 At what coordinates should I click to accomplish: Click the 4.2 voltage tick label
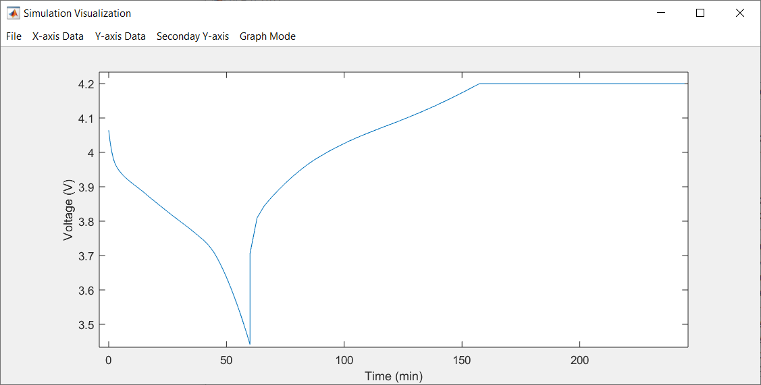tap(86, 84)
